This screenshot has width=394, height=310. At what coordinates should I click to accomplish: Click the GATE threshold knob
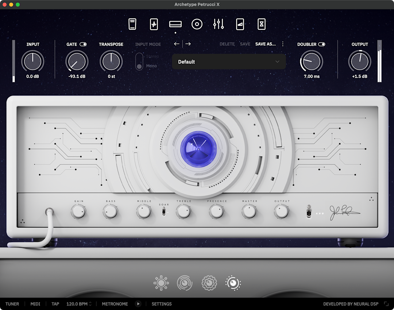click(77, 61)
